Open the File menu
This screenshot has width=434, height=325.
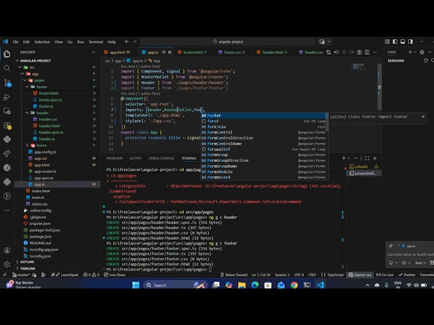(x=16, y=42)
